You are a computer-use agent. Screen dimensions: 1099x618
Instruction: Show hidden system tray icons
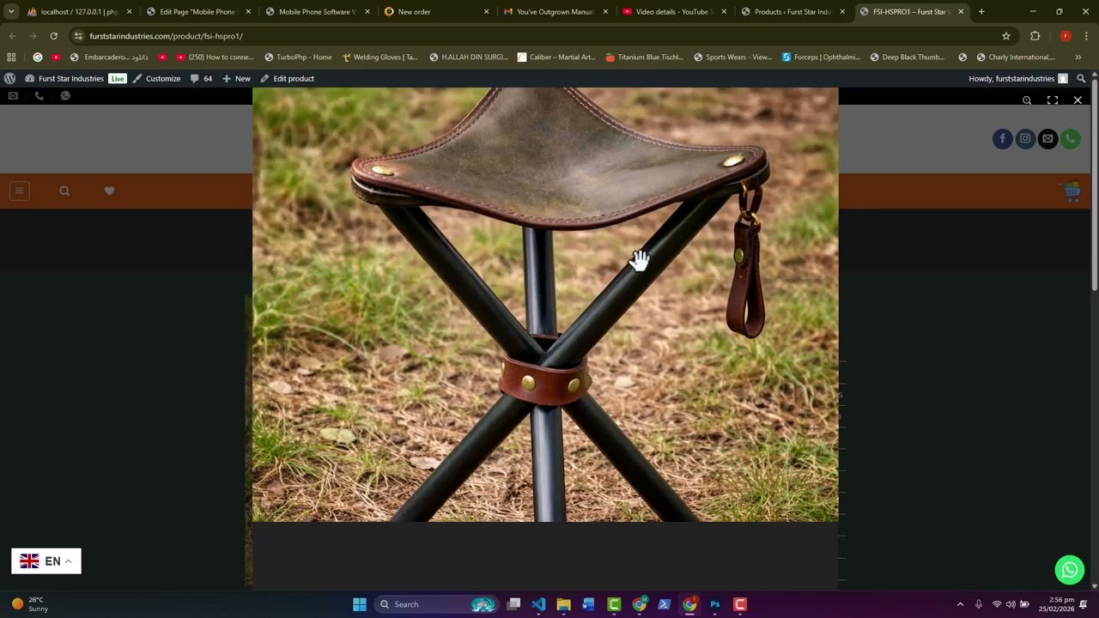(960, 604)
